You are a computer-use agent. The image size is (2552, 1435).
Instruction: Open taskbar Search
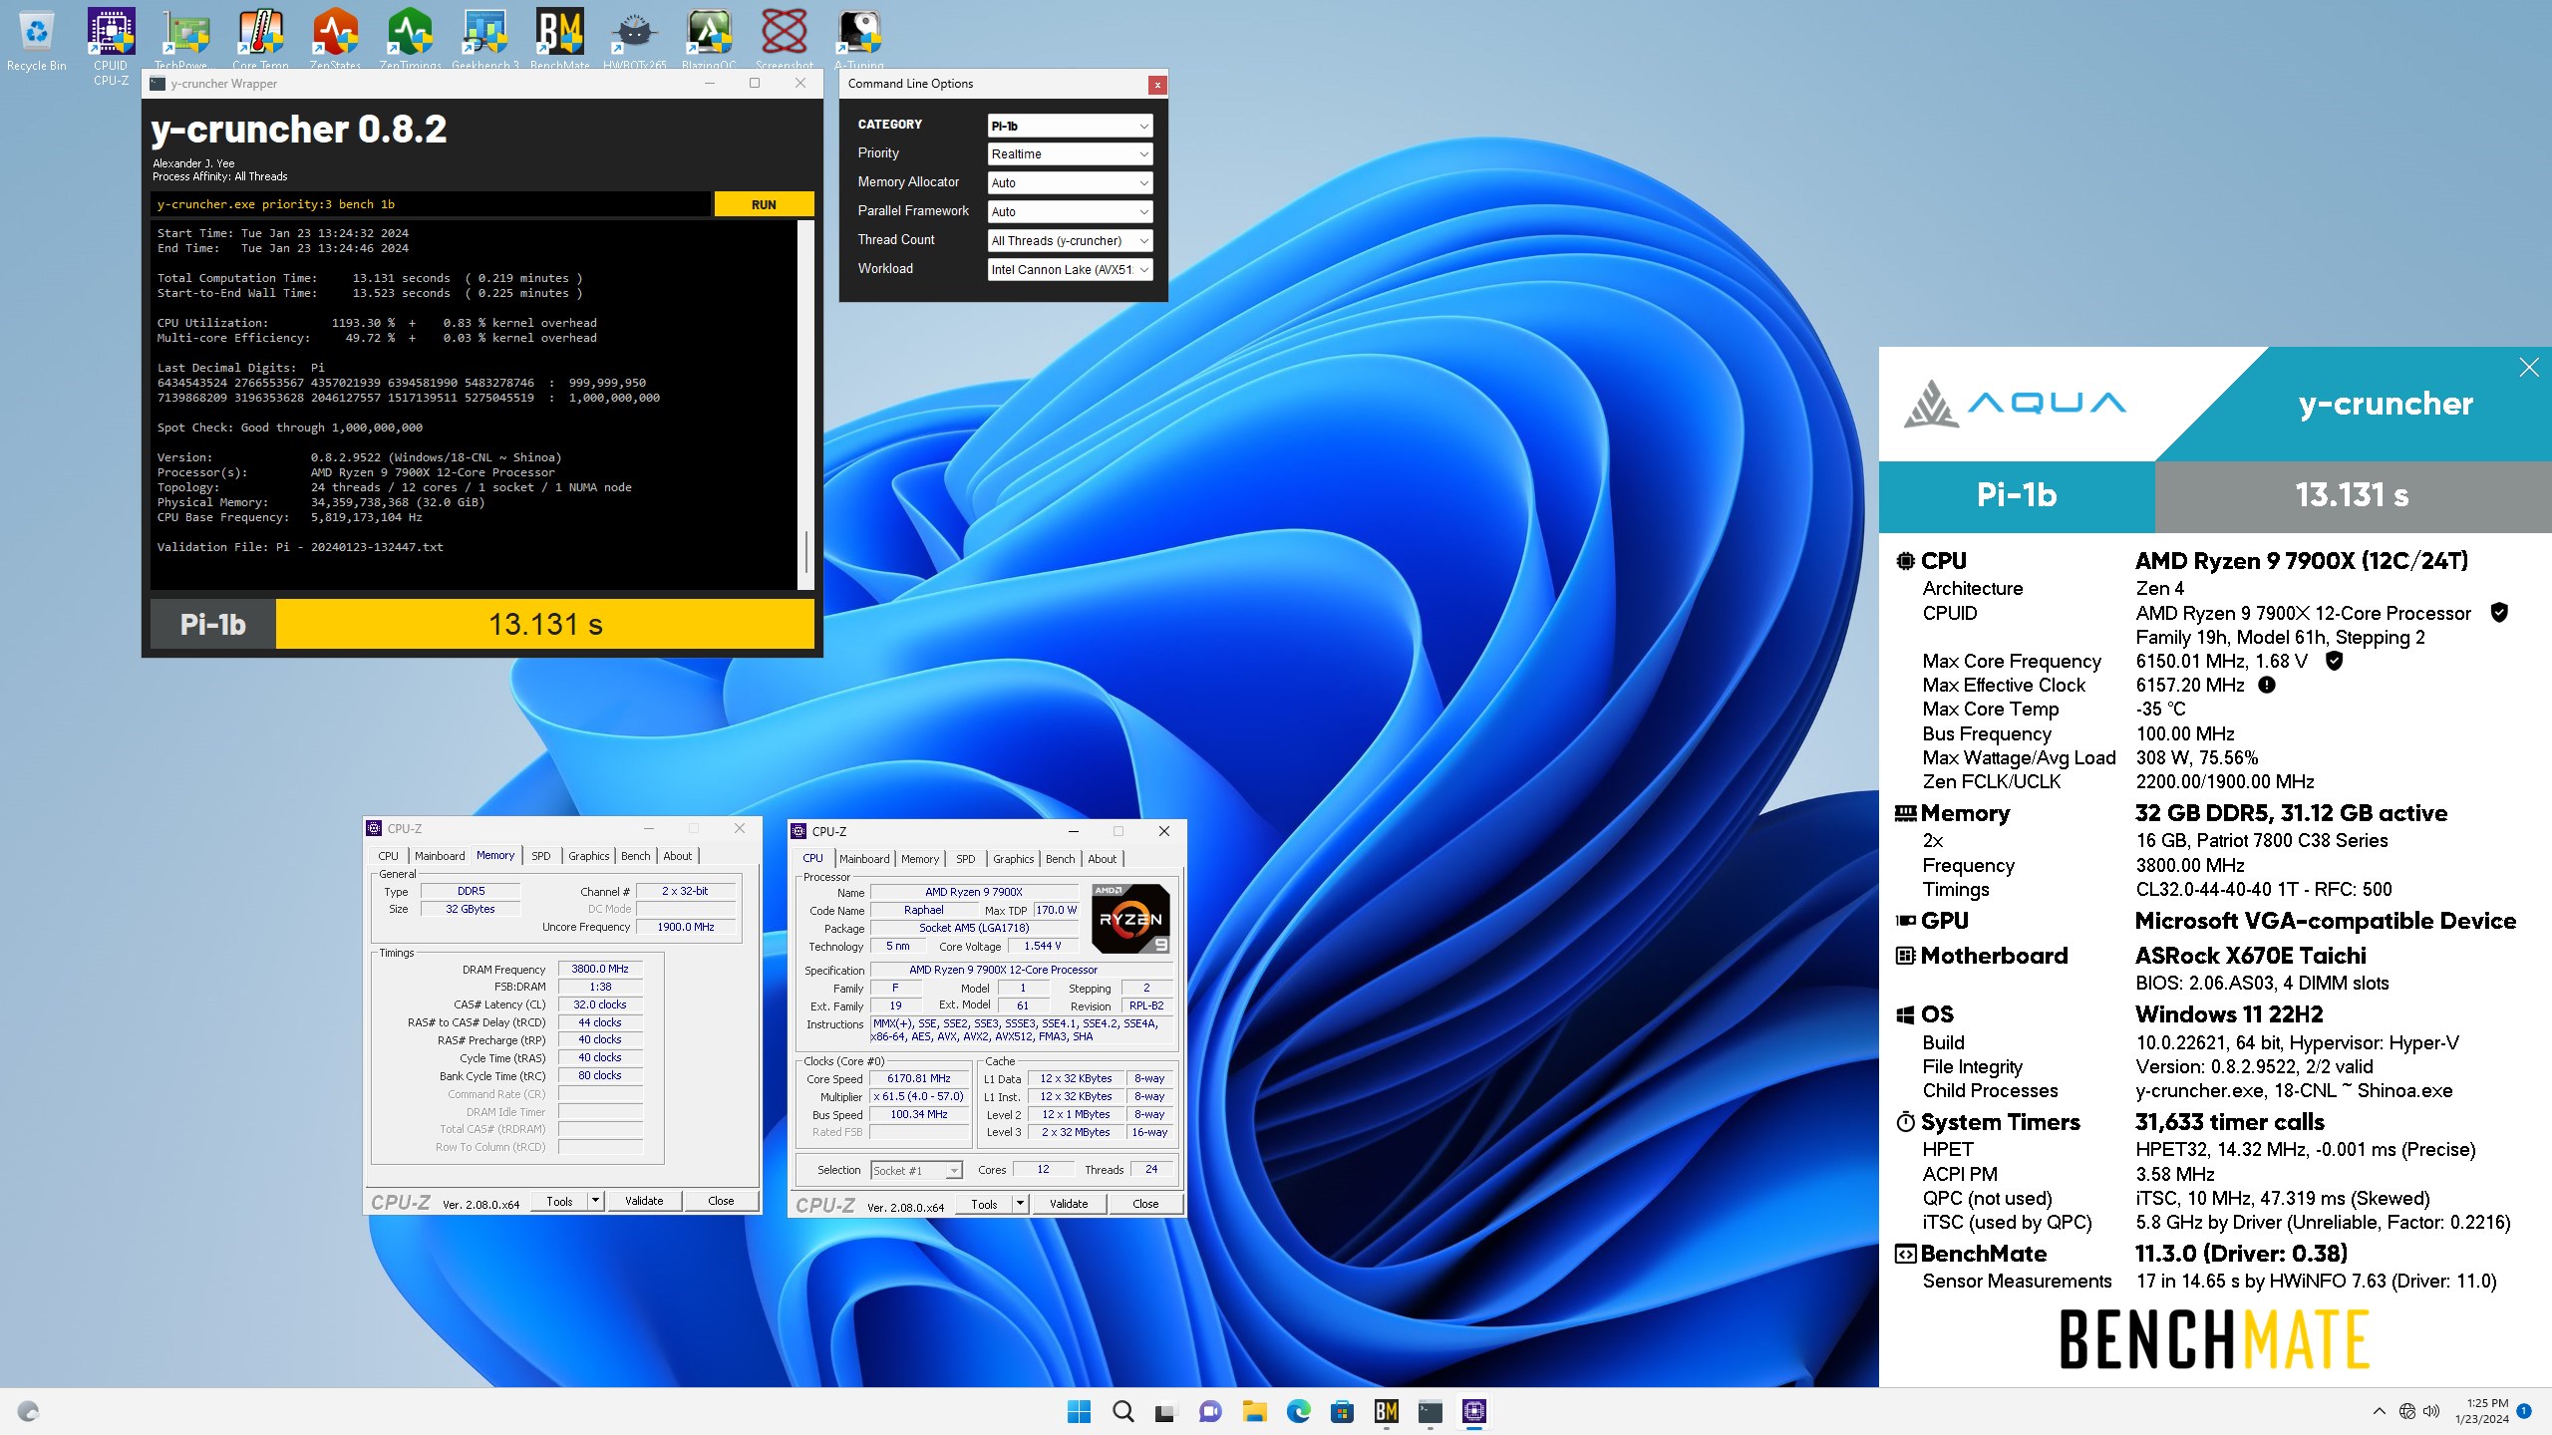[x=1122, y=1411]
